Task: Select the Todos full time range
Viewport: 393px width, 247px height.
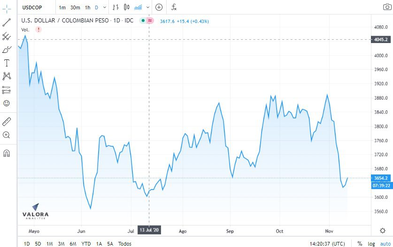Action: 125,244
